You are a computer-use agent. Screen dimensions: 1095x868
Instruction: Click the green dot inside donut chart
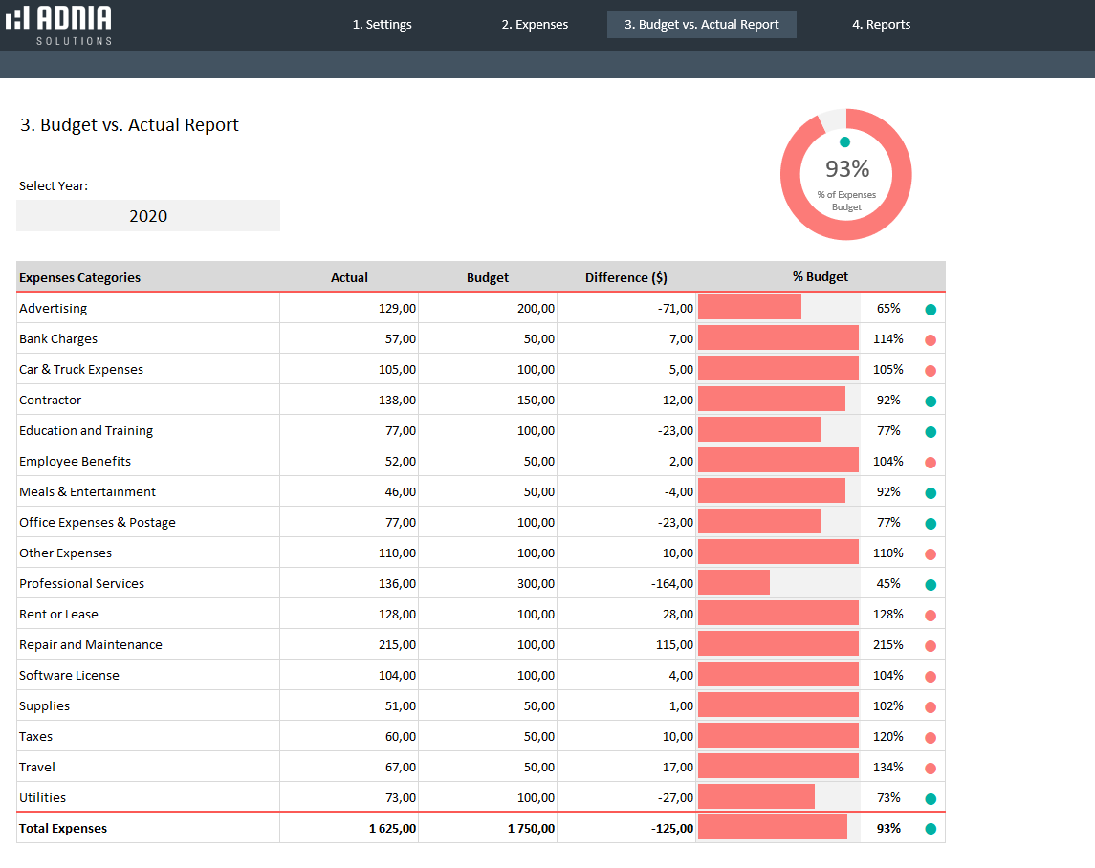tap(844, 142)
